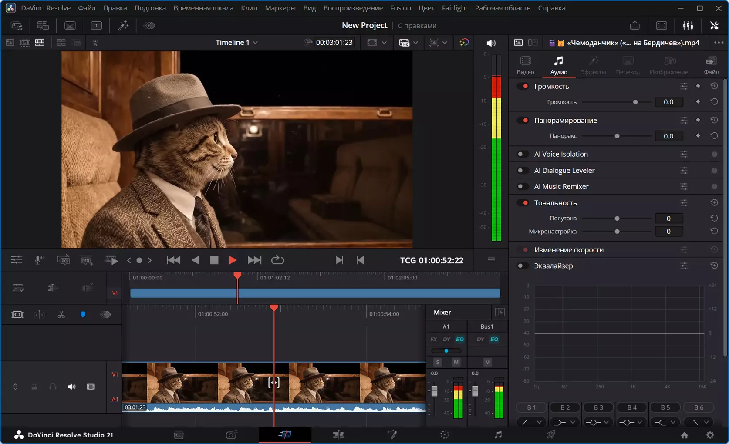This screenshot has width=729, height=444.
Task: Enable AI Dialogue Leveler toggle
Action: 523,170
